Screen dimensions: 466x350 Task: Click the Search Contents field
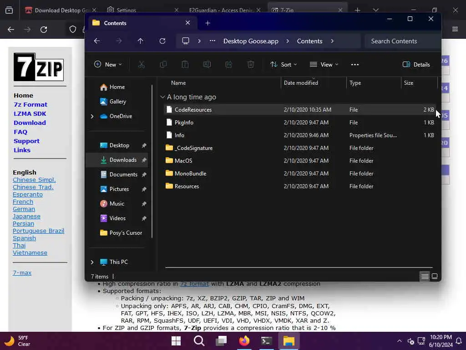coord(402,41)
